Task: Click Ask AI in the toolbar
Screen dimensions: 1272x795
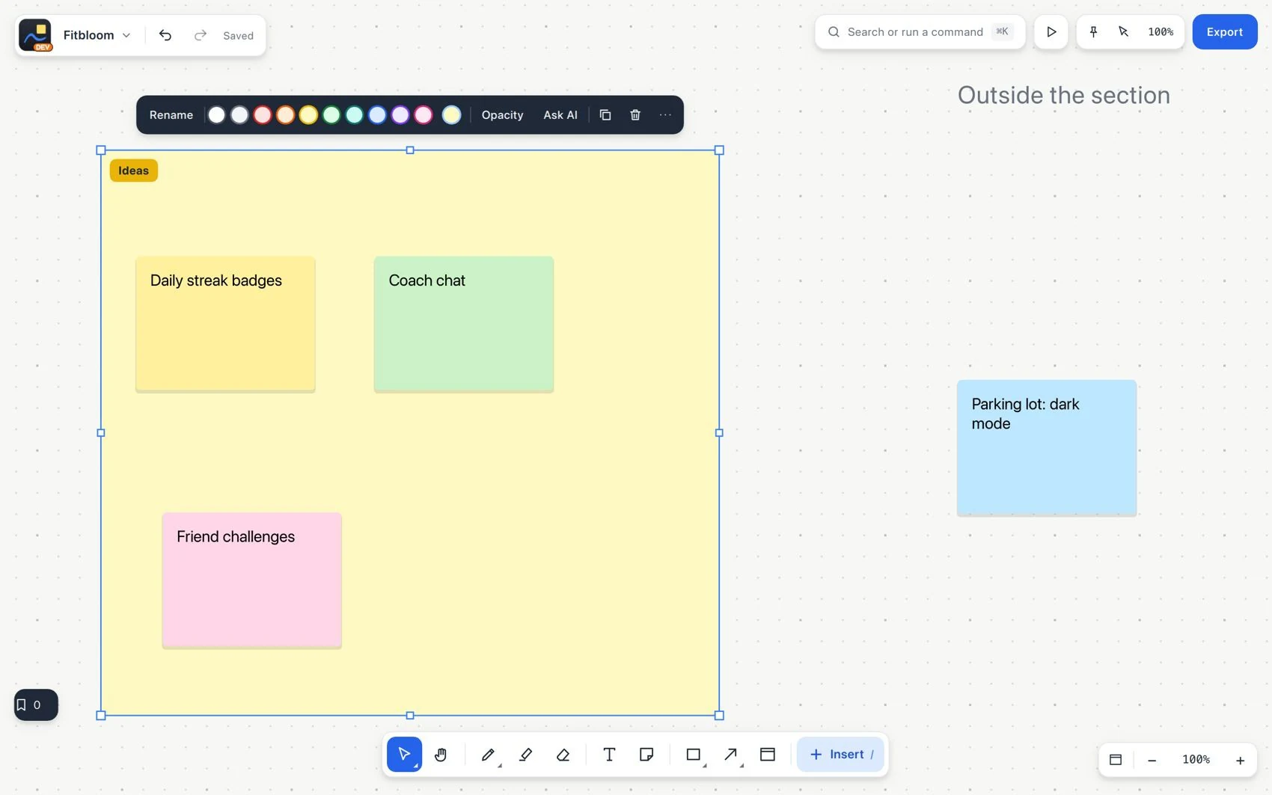Action: click(x=560, y=114)
